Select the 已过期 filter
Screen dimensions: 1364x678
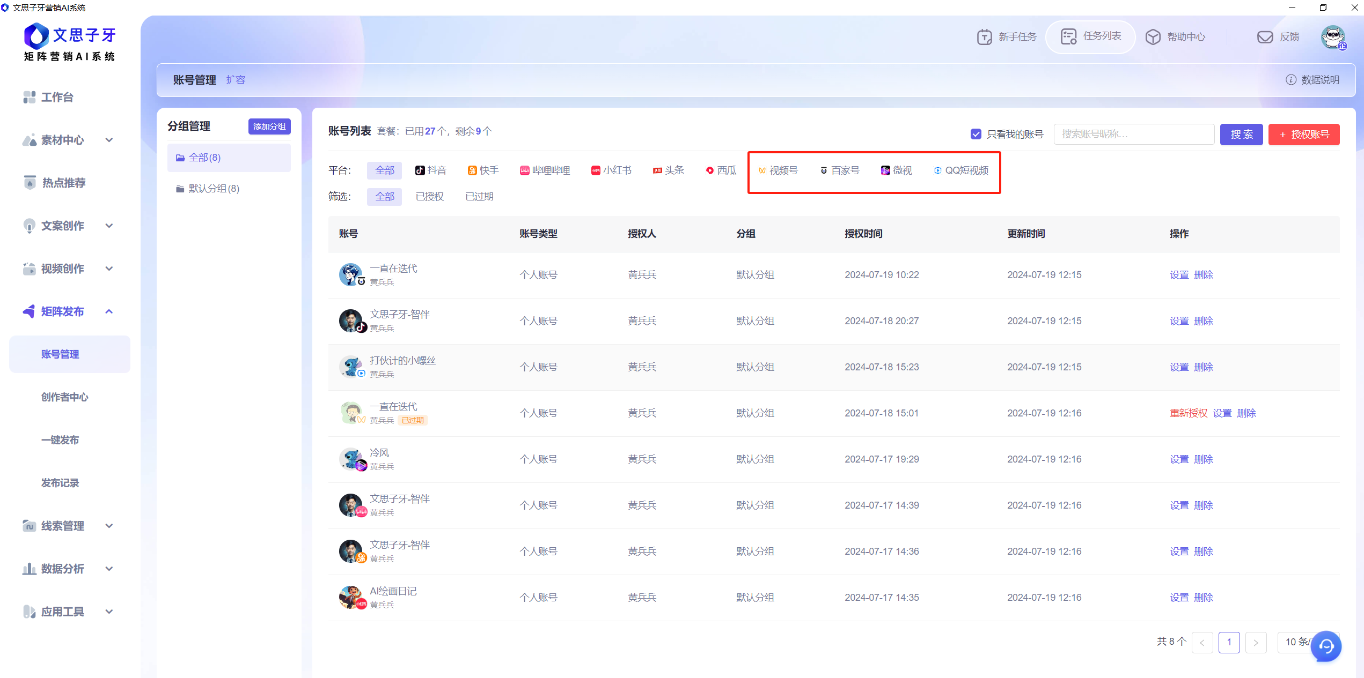click(x=479, y=197)
